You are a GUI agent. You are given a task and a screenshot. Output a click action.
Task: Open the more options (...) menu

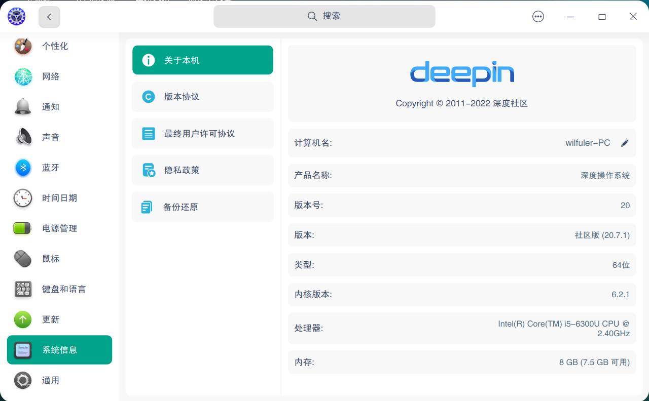(x=538, y=16)
